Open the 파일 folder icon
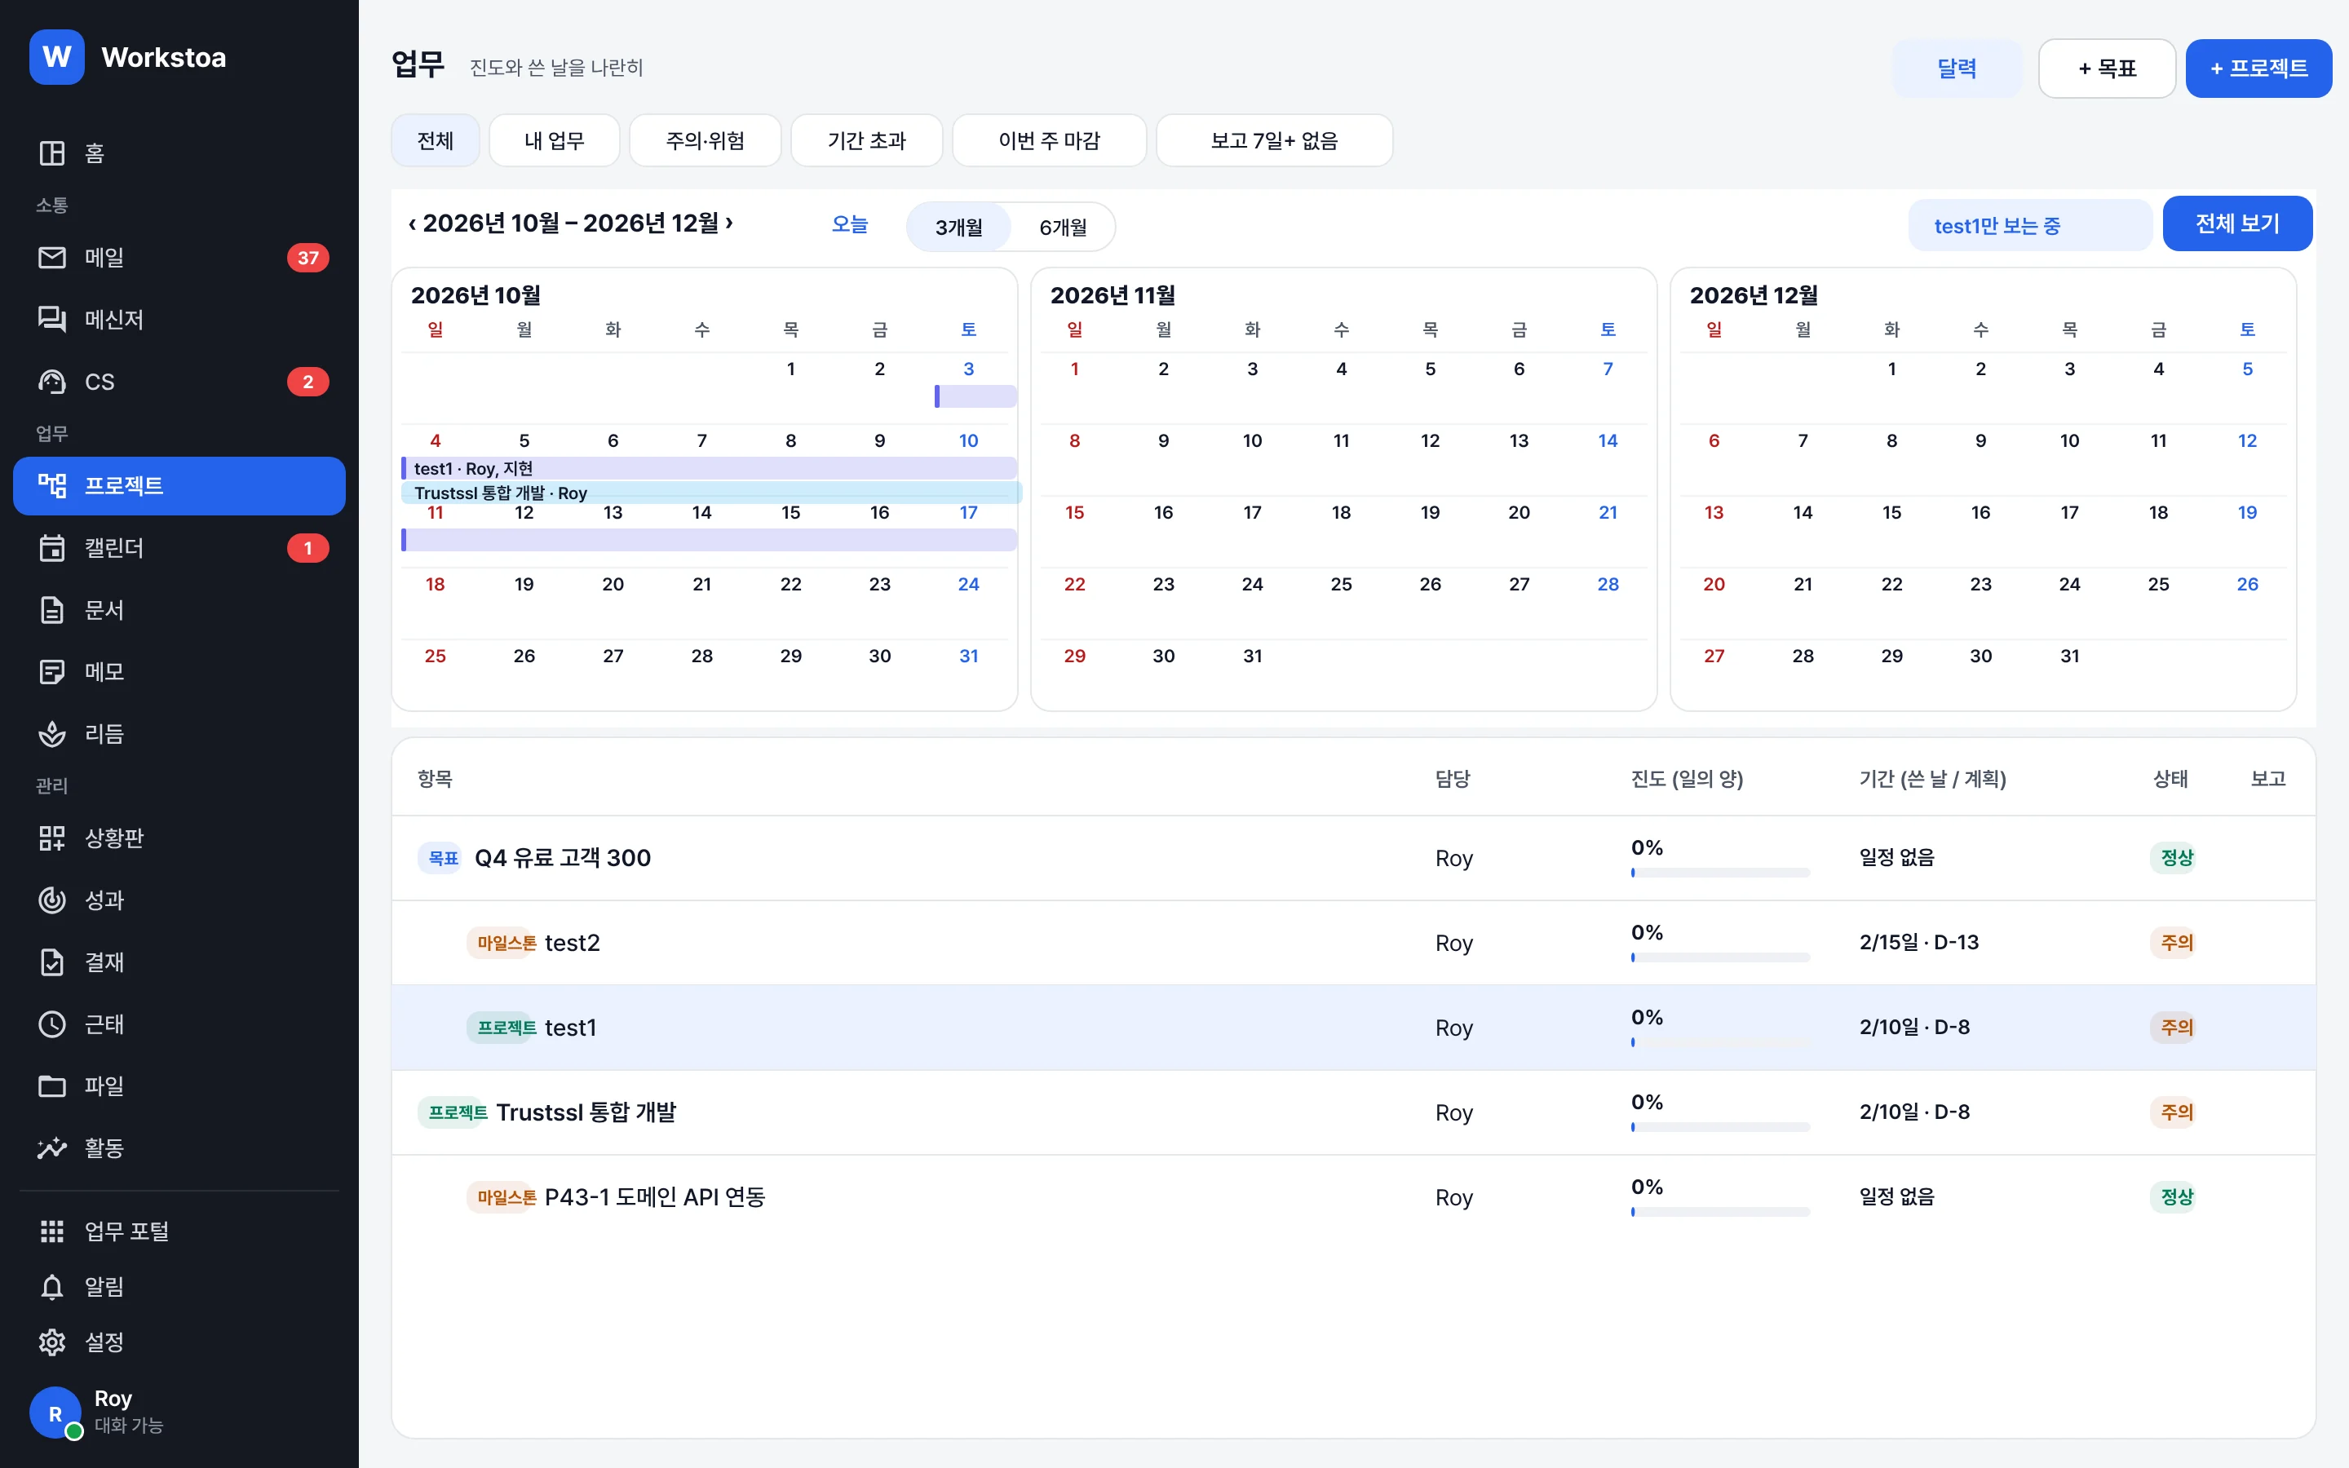Viewport: 2349px width, 1468px height. click(x=51, y=1086)
